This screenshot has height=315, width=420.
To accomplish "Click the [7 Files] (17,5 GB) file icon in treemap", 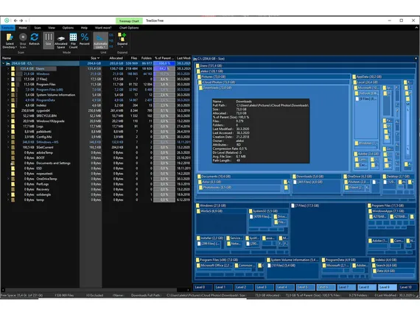I will click(293, 205).
